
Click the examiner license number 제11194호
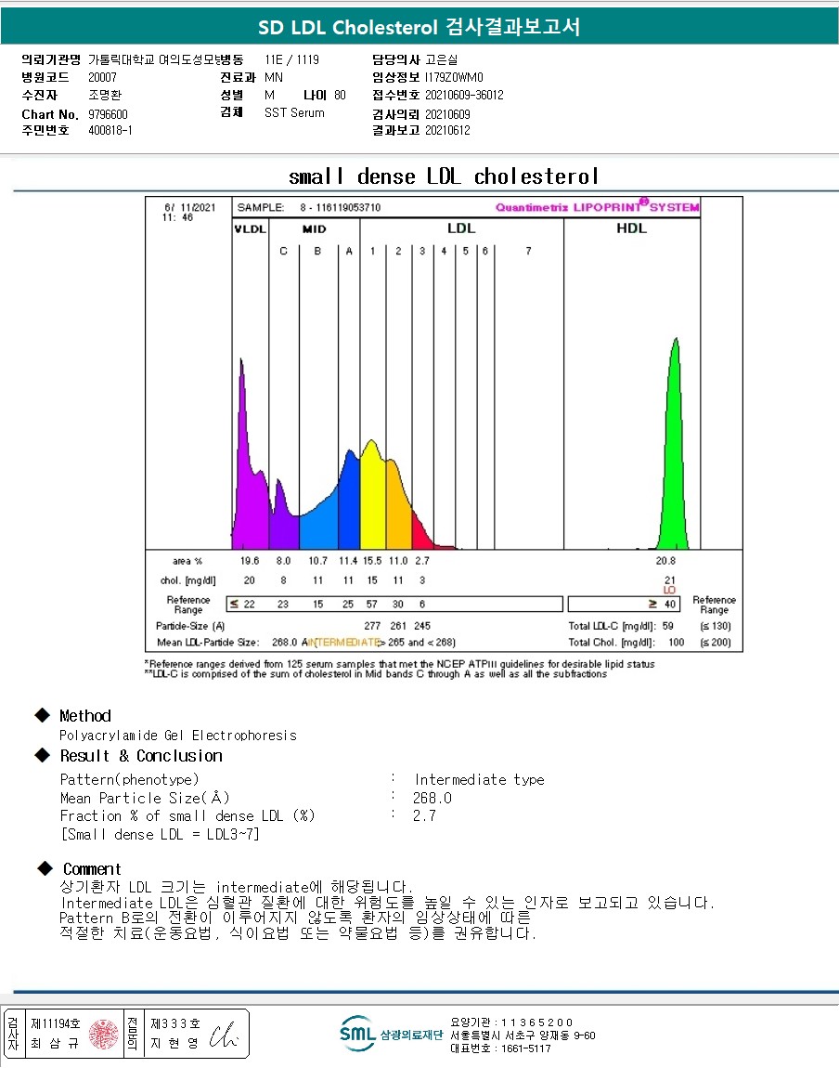[x=56, y=1023]
